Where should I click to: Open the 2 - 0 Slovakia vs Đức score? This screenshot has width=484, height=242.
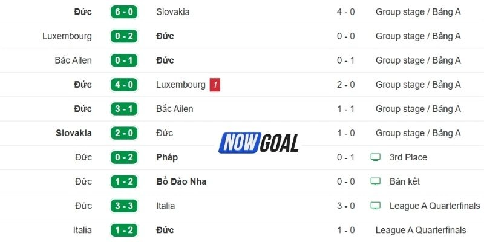point(124,133)
